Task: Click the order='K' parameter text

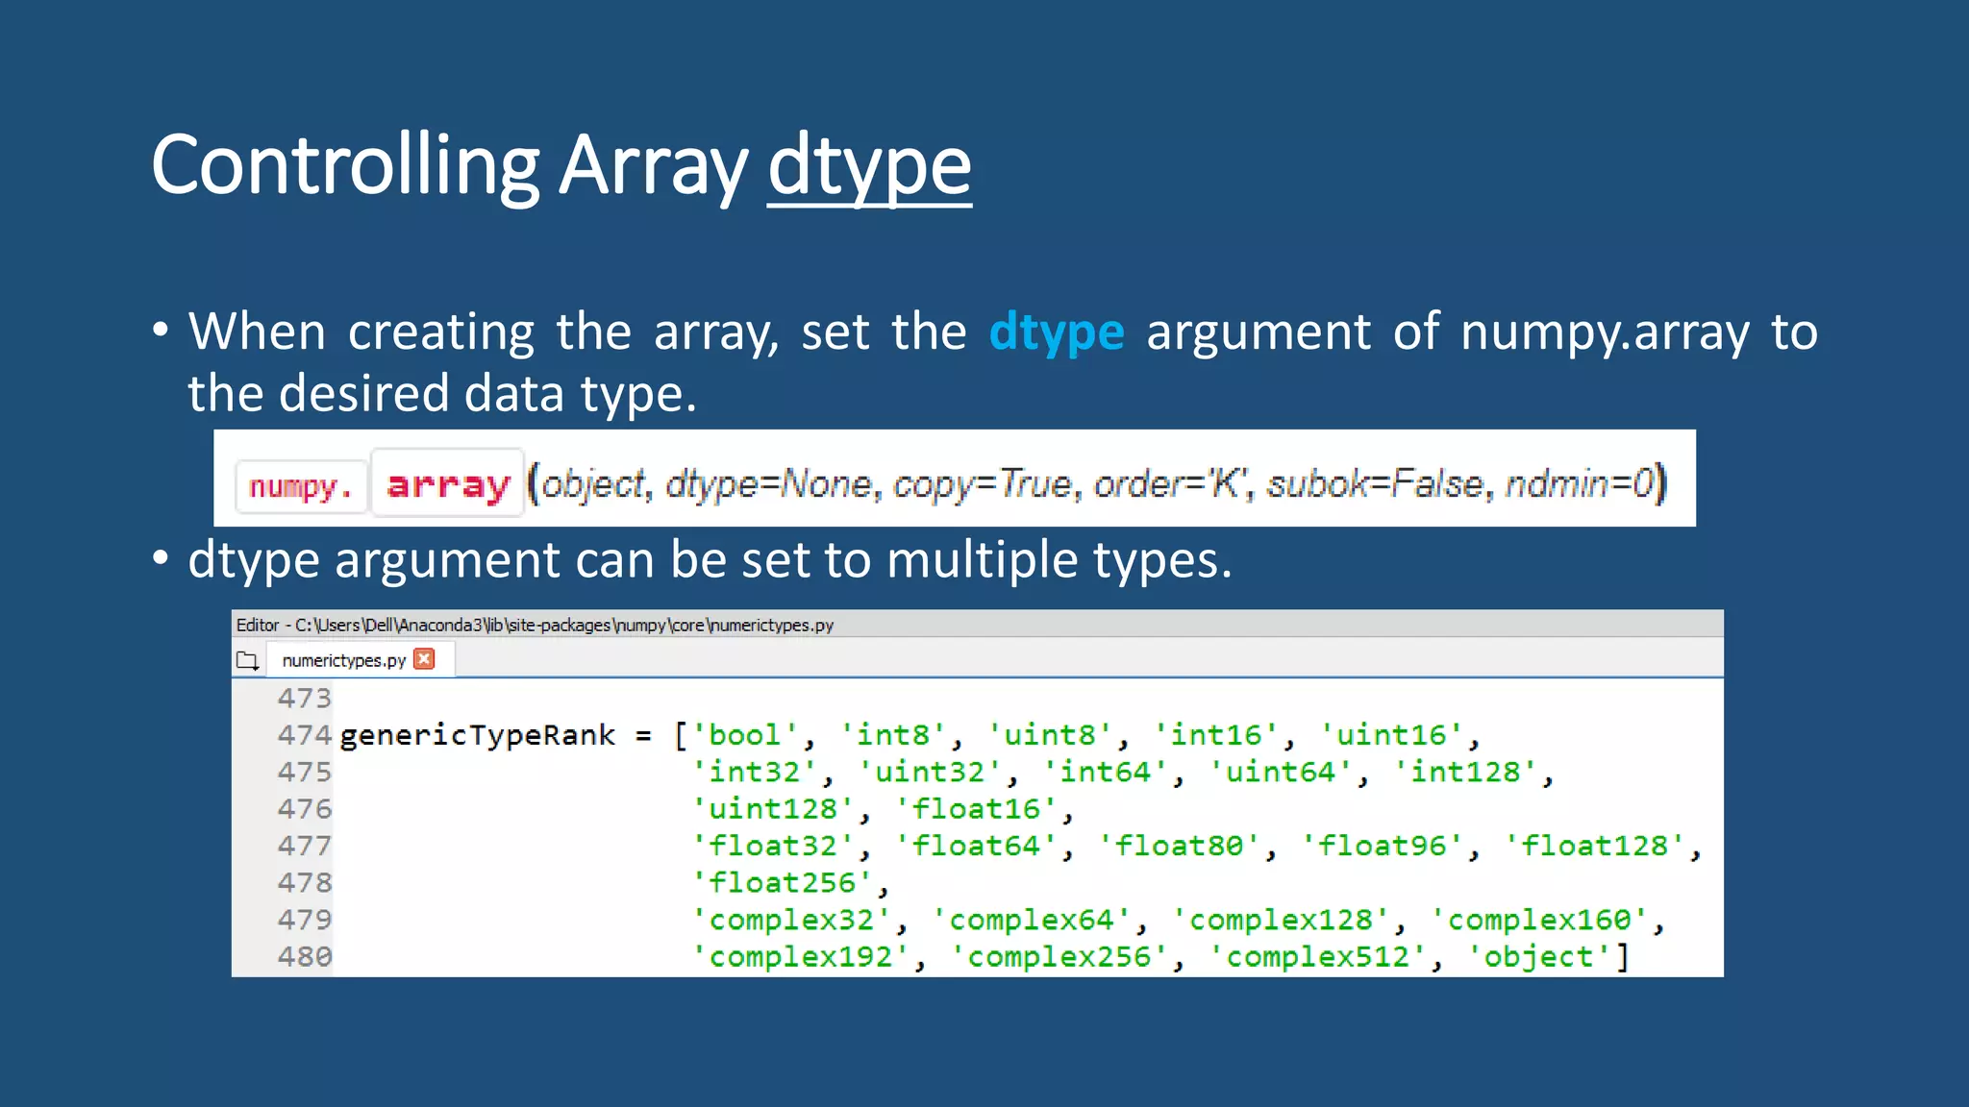Action: pyautogui.click(x=1173, y=483)
